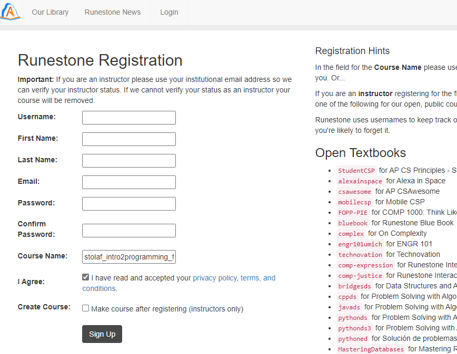
Task: Click the cppds course code
Action: pos(347,296)
